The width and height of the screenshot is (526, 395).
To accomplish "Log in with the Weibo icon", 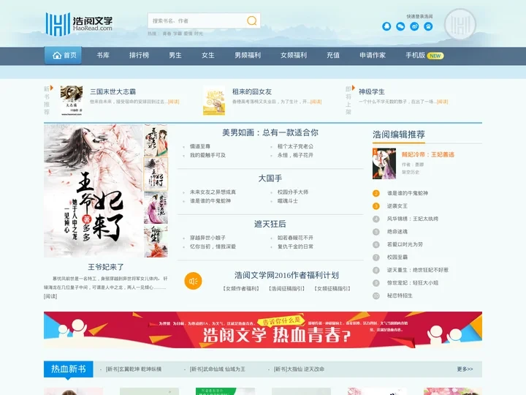I will pos(414,26).
